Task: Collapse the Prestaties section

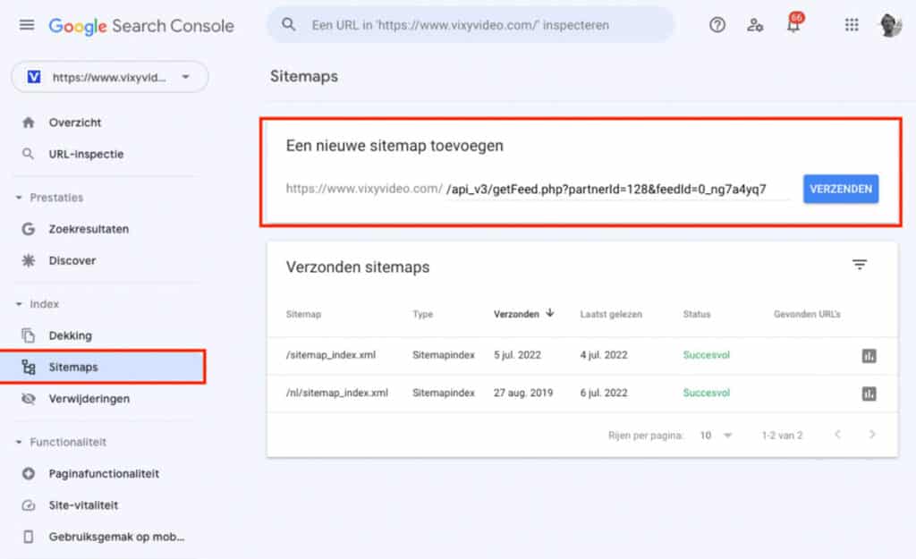Action: tap(19, 198)
